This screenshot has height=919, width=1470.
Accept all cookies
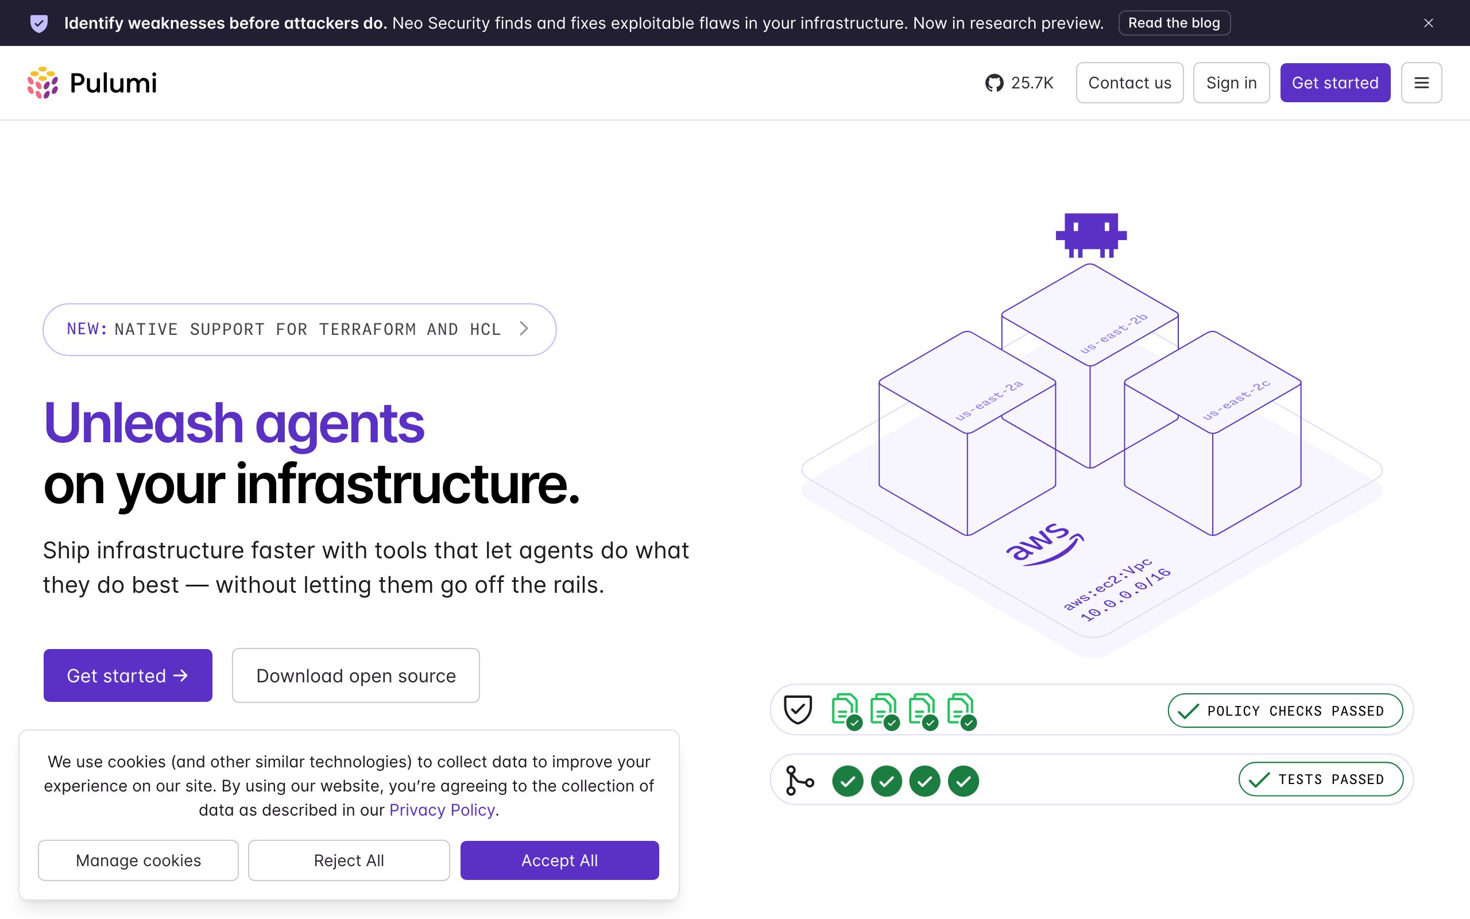click(559, 860)
